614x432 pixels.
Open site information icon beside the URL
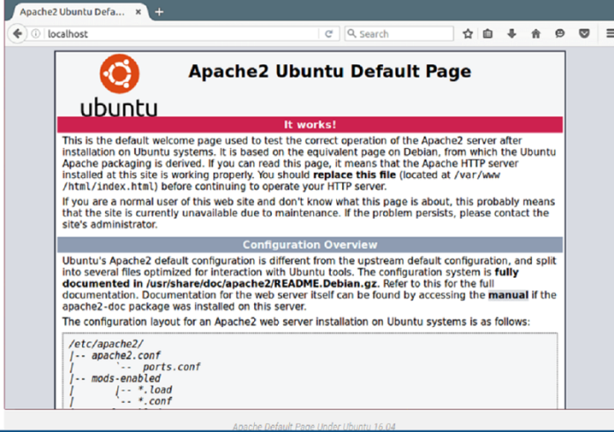(x=35, y=34)
